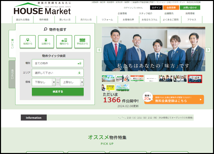214x154 pixels.
Task: Select the blue-sky thumbnail in second row
Action: (123, 87)
